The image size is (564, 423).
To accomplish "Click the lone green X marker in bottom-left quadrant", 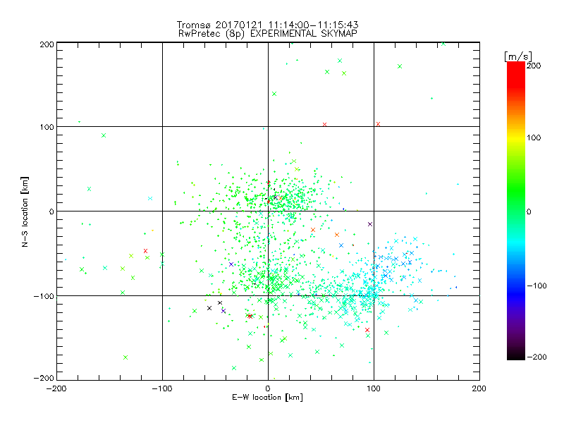I will (125, 357).
